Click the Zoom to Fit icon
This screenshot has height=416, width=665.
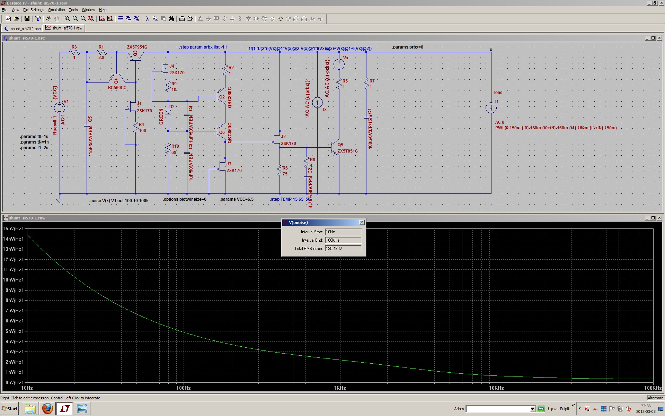(x=91, y=19)
